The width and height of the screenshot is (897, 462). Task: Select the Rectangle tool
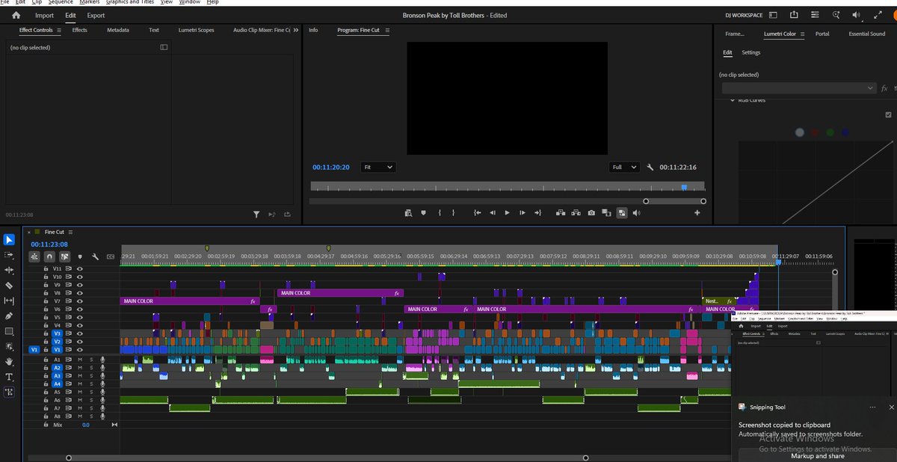9,331
